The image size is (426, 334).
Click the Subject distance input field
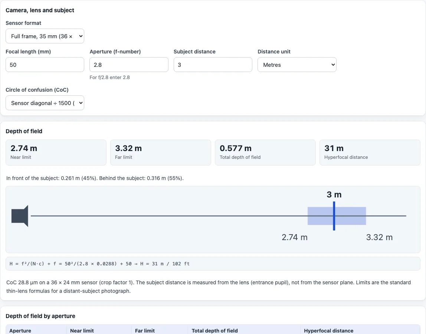coord(213,65)
